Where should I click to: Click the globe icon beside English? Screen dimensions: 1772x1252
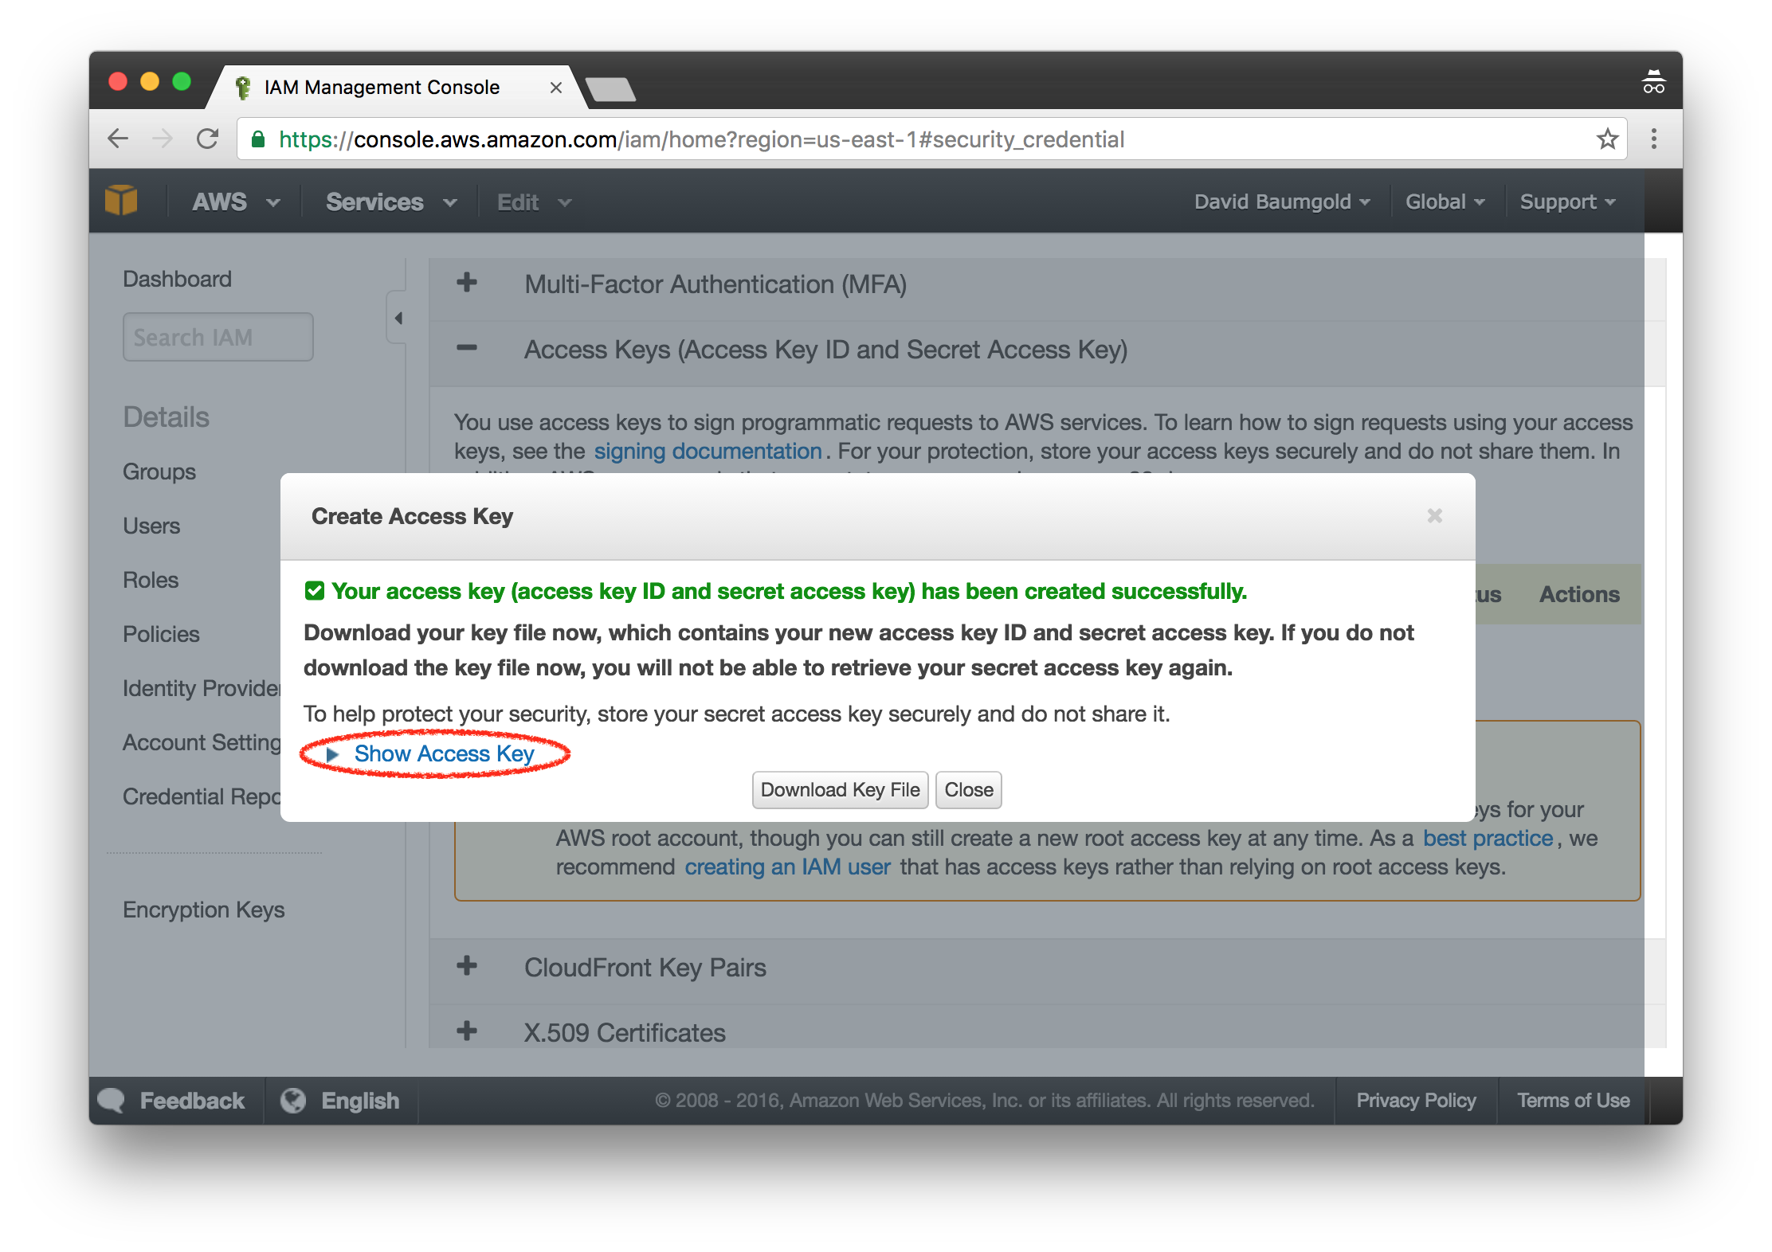[x=293, y=1101]
